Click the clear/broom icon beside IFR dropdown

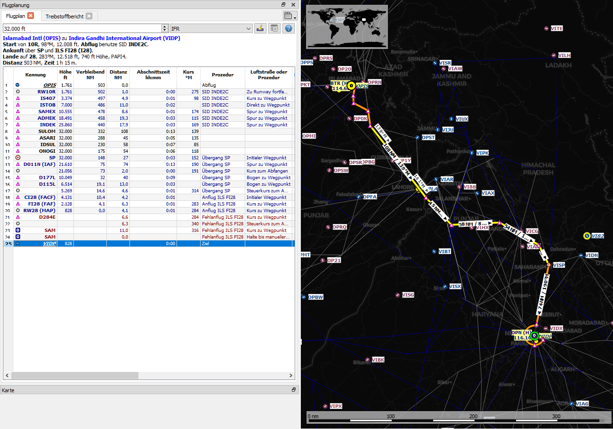coord(260,29)
